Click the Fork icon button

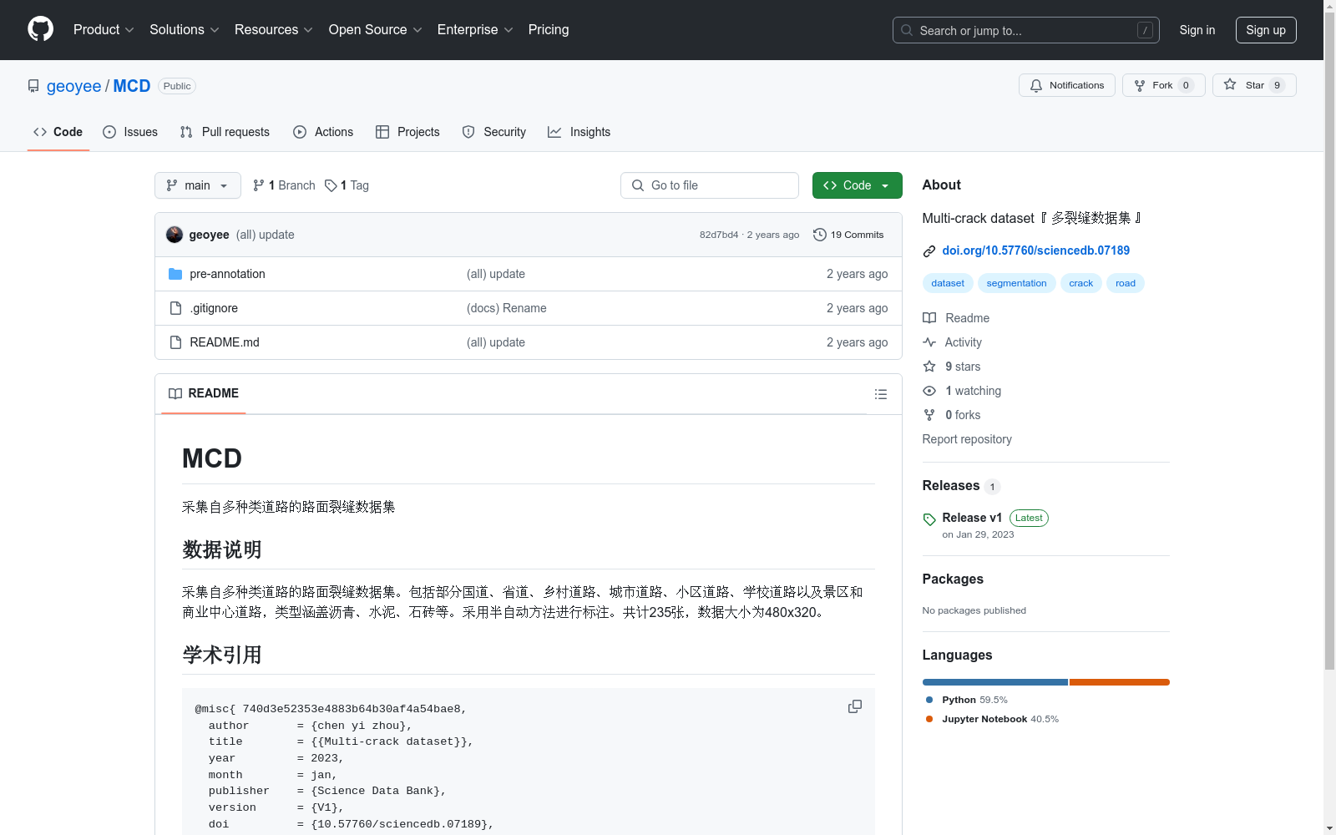tap(1140, 85)
